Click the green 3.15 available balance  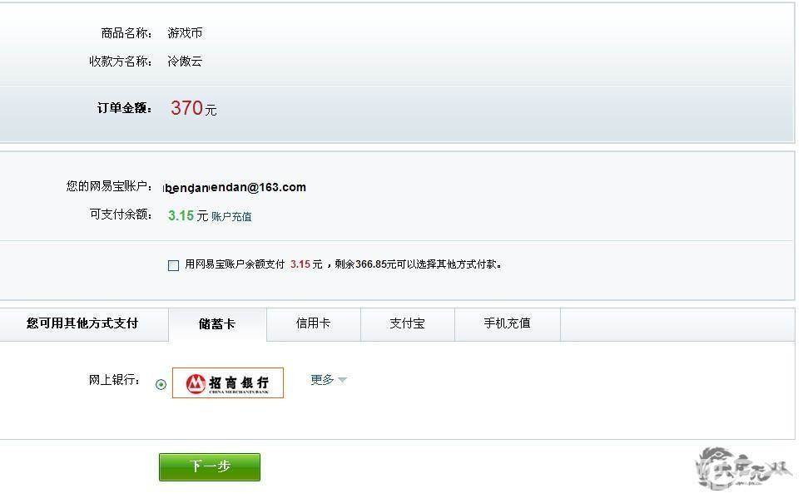click(x=181, y=215)
